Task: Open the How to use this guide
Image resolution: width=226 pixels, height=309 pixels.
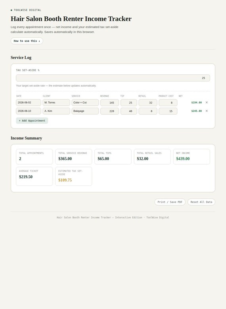Action: (x=27, y=41)
